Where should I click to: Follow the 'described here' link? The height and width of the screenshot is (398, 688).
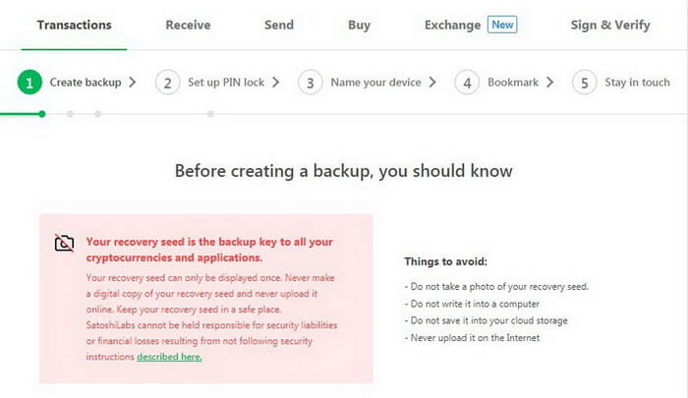pyautogui.click(x=169, y=357)
